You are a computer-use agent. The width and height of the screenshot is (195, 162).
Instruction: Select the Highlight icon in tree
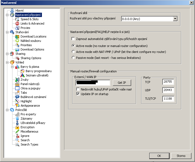18,101
